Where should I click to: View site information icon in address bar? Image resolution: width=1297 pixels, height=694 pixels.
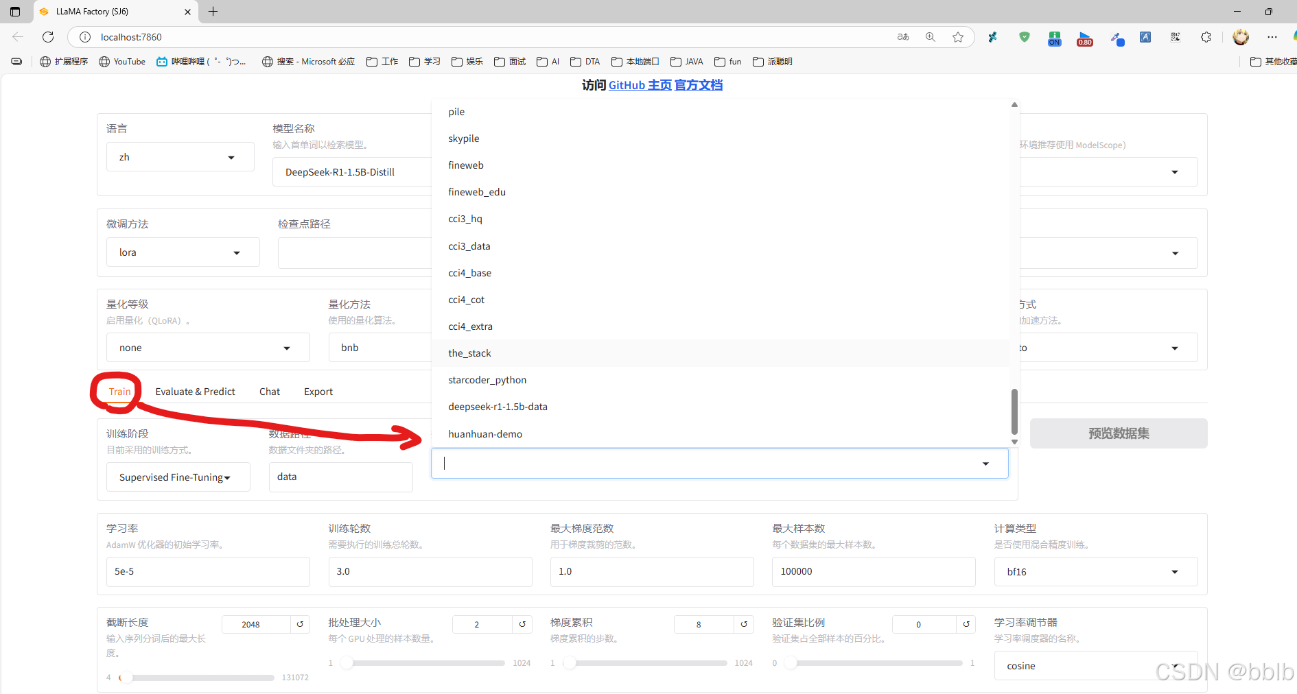point(85,37)
